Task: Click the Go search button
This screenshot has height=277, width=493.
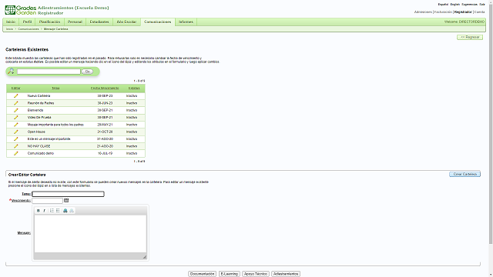Action: coord(87,72)
